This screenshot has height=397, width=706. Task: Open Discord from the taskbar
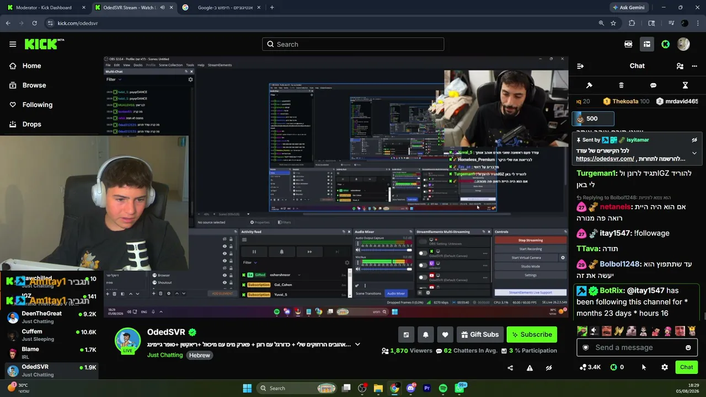pos(410,388)
